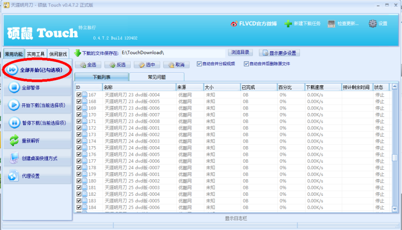Uncheck the checkbox for row 176
Screen dimensions: 402x230
79,155
